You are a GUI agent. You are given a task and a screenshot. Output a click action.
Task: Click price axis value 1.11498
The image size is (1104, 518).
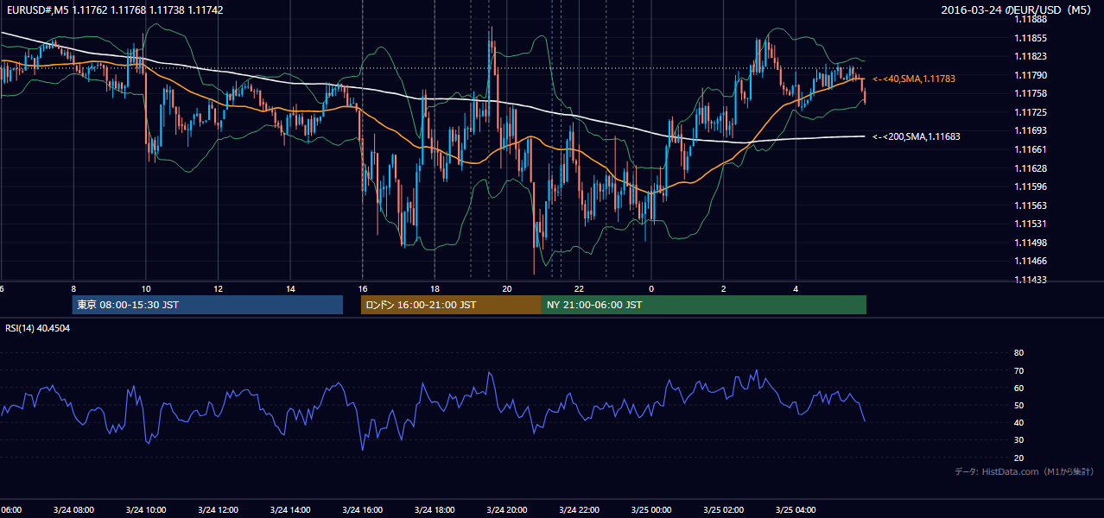(1031, 243)
